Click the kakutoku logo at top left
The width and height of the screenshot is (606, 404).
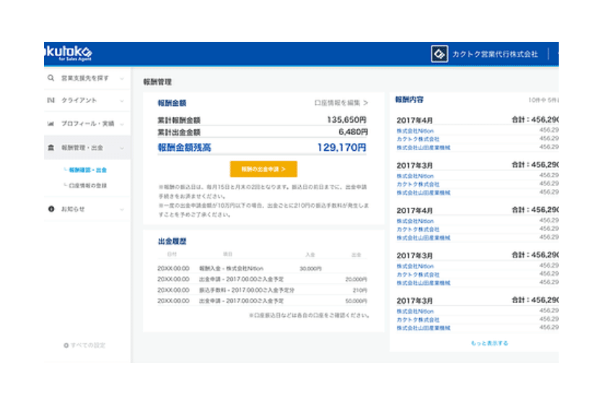click(x=69, y=53)
